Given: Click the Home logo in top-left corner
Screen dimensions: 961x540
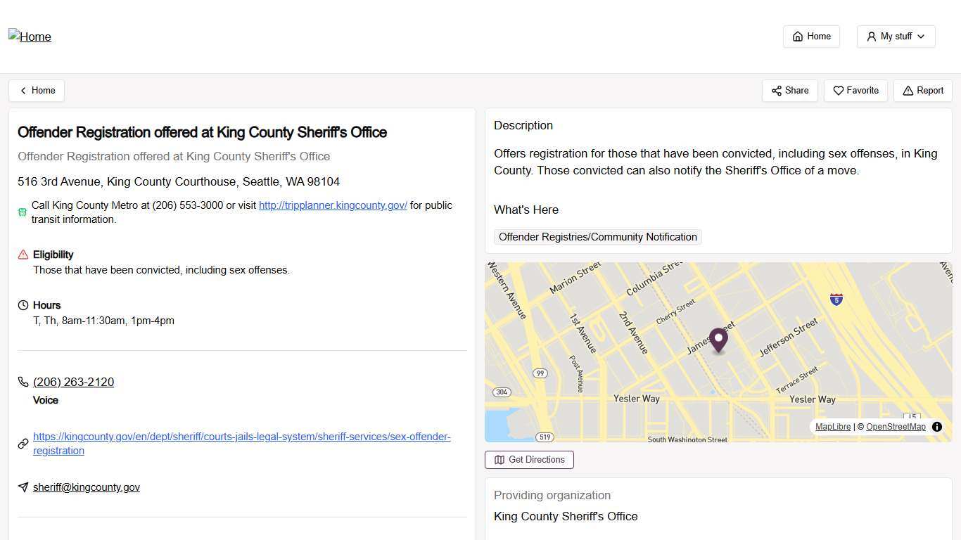Looking at the screenshot, I should [x=30, y=37].
